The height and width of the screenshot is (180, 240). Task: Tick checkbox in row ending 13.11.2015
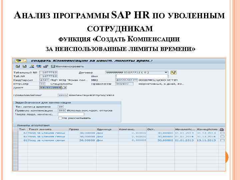pyautogui.click(x=222, y=140)
